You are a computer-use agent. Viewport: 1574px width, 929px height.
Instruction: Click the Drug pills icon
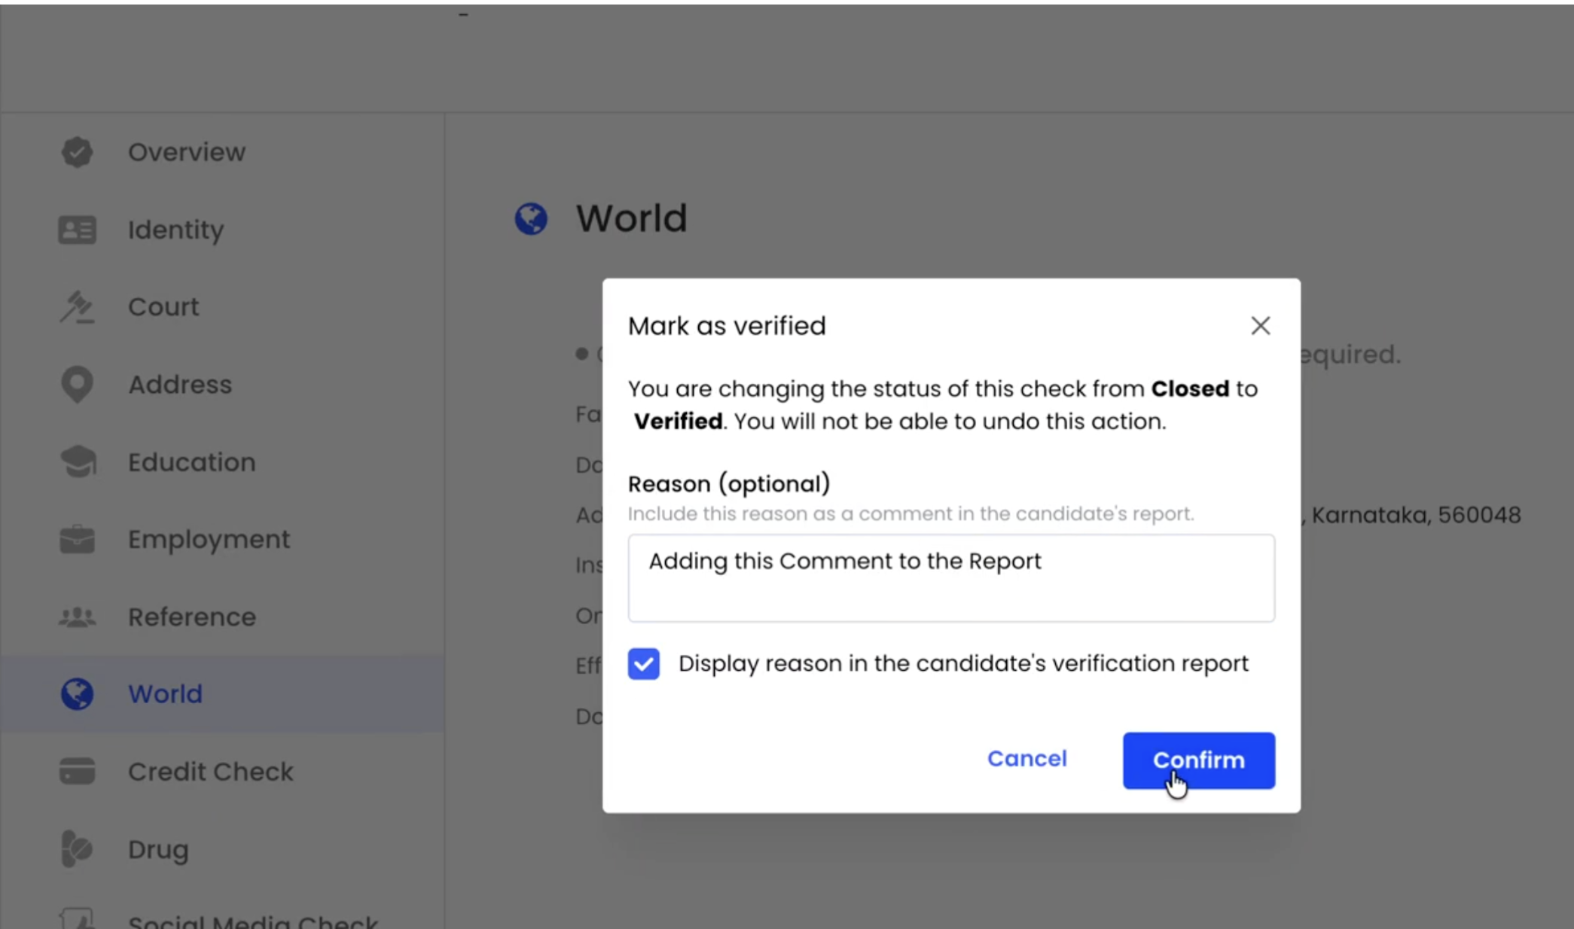[x=77, y=849]
